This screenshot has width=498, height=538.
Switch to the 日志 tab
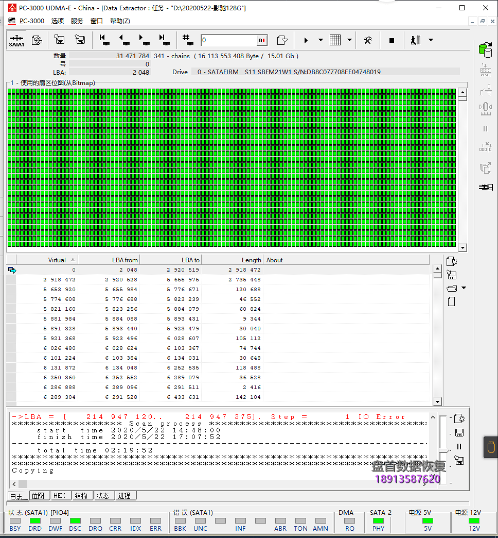click(x=18, y=496)
